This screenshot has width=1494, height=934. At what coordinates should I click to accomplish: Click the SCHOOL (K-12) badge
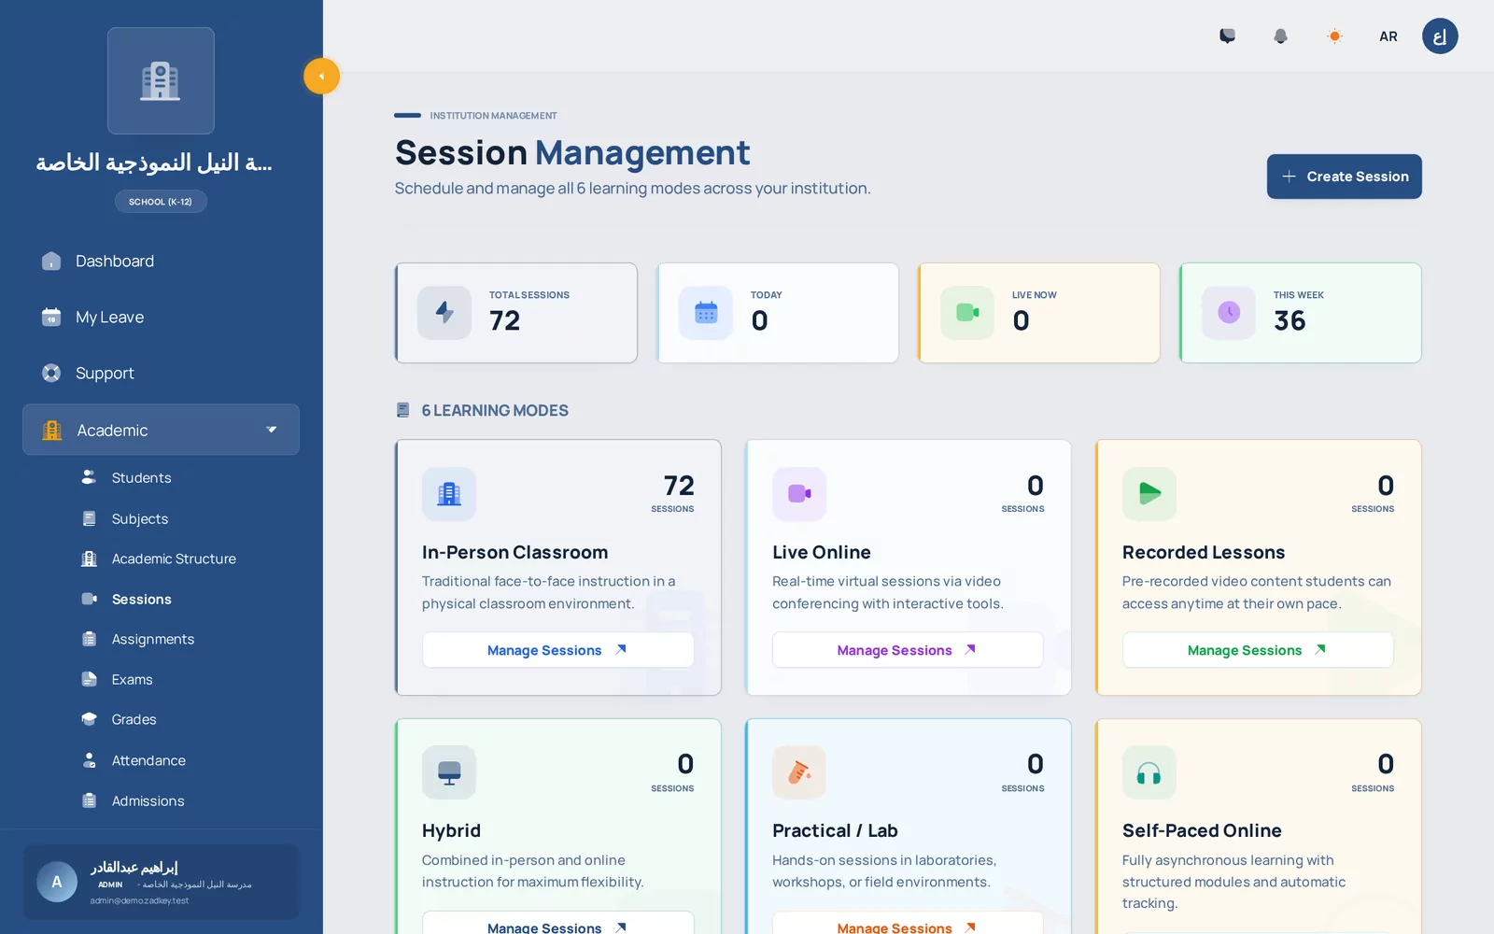click(161, 202)
